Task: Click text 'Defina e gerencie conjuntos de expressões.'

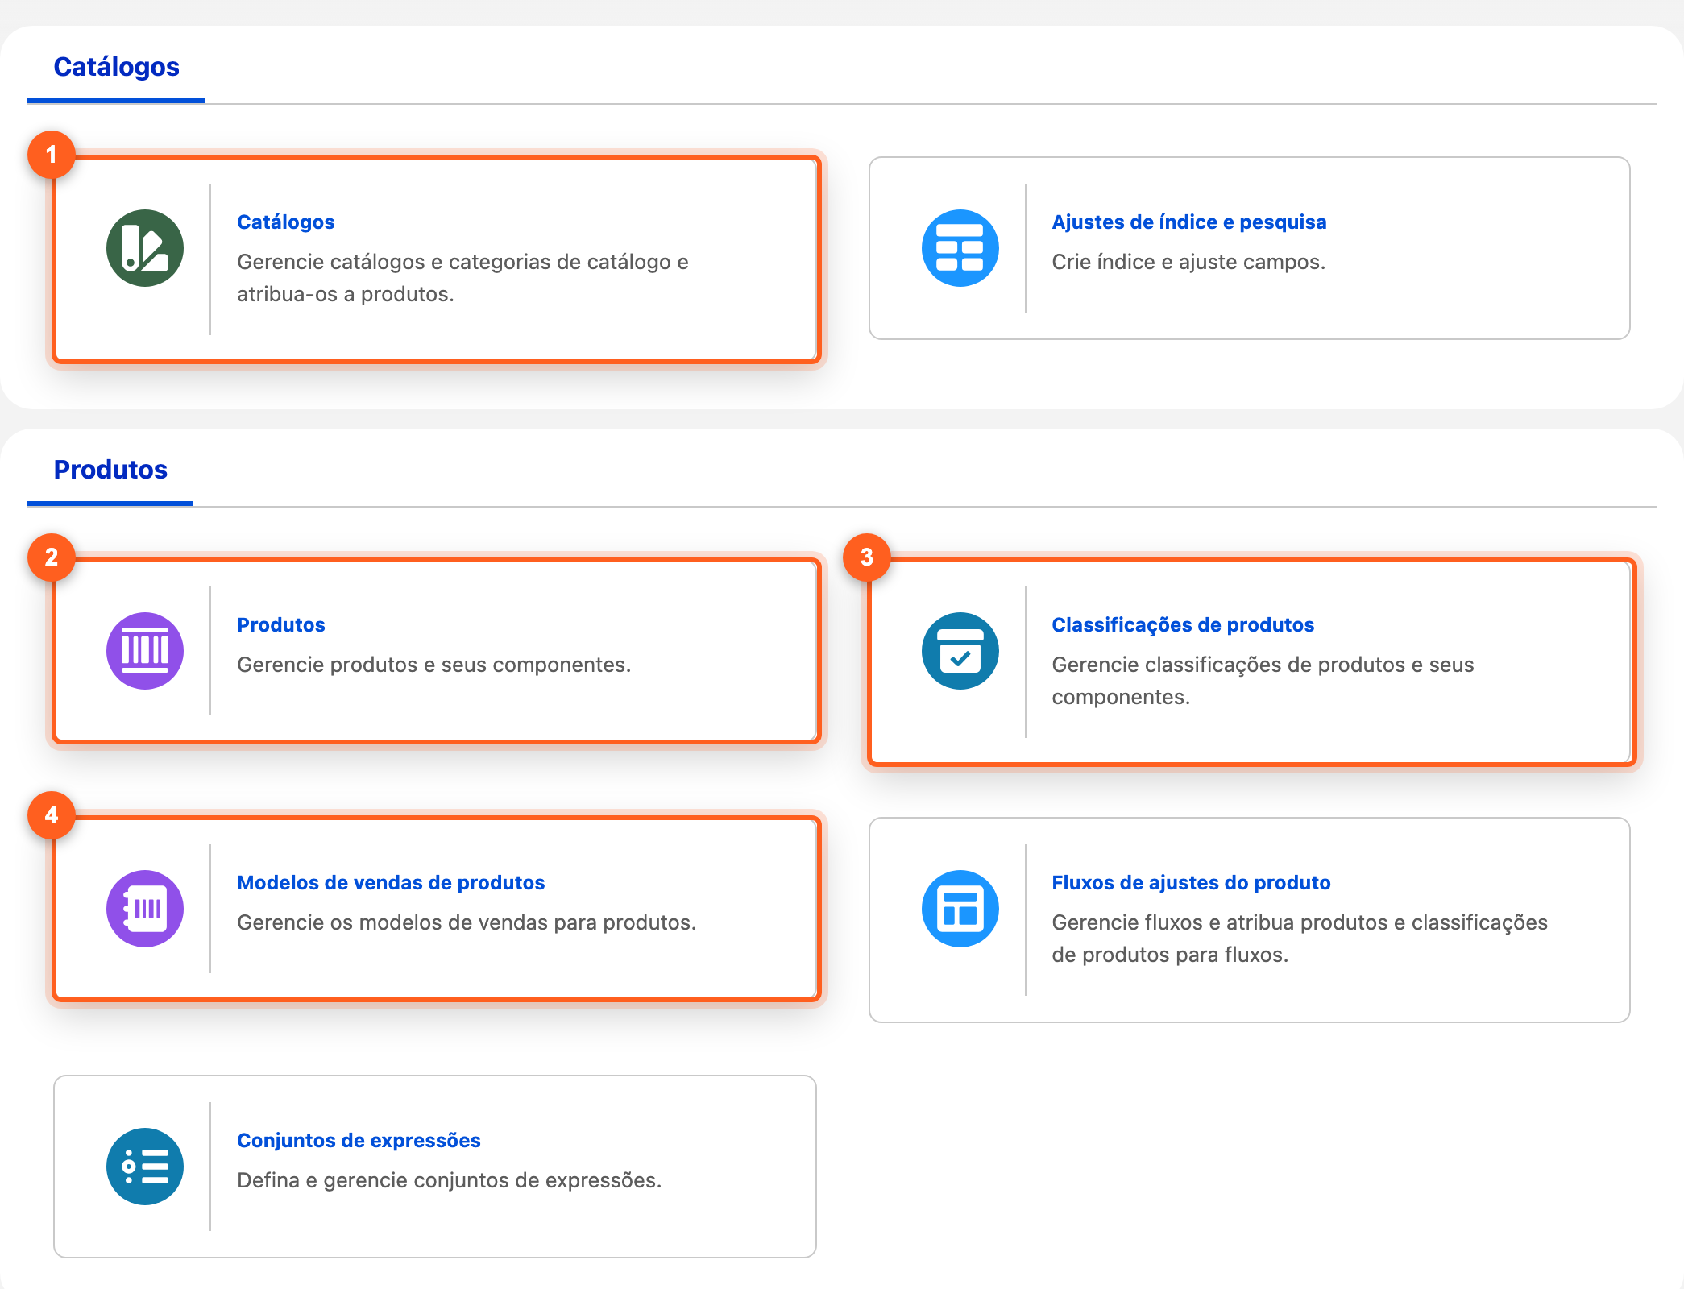Action: pos(449,1180)
